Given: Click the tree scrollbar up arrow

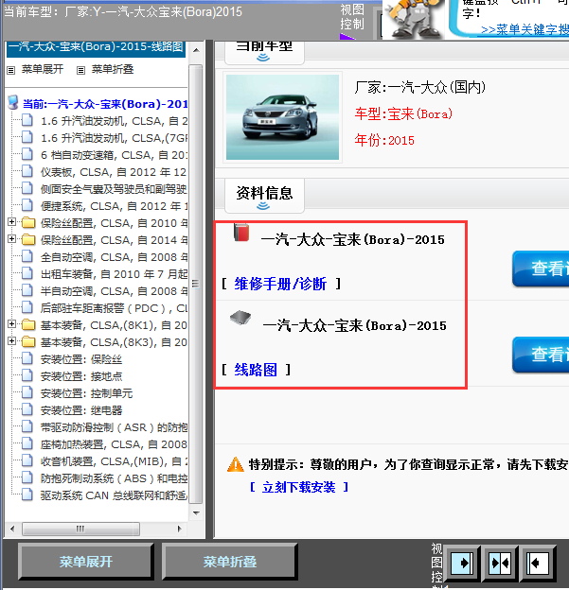Looking at the screenshot, I should (196, 50).
